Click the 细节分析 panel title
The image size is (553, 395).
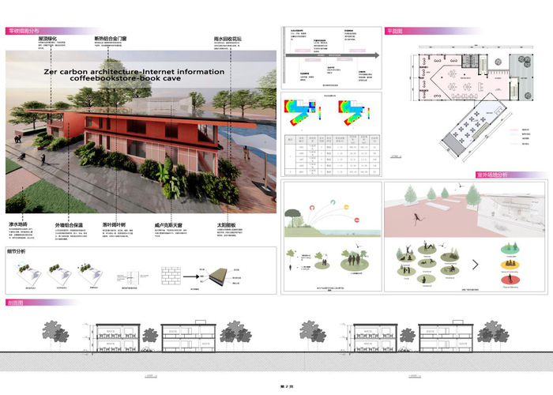[19, 252]
